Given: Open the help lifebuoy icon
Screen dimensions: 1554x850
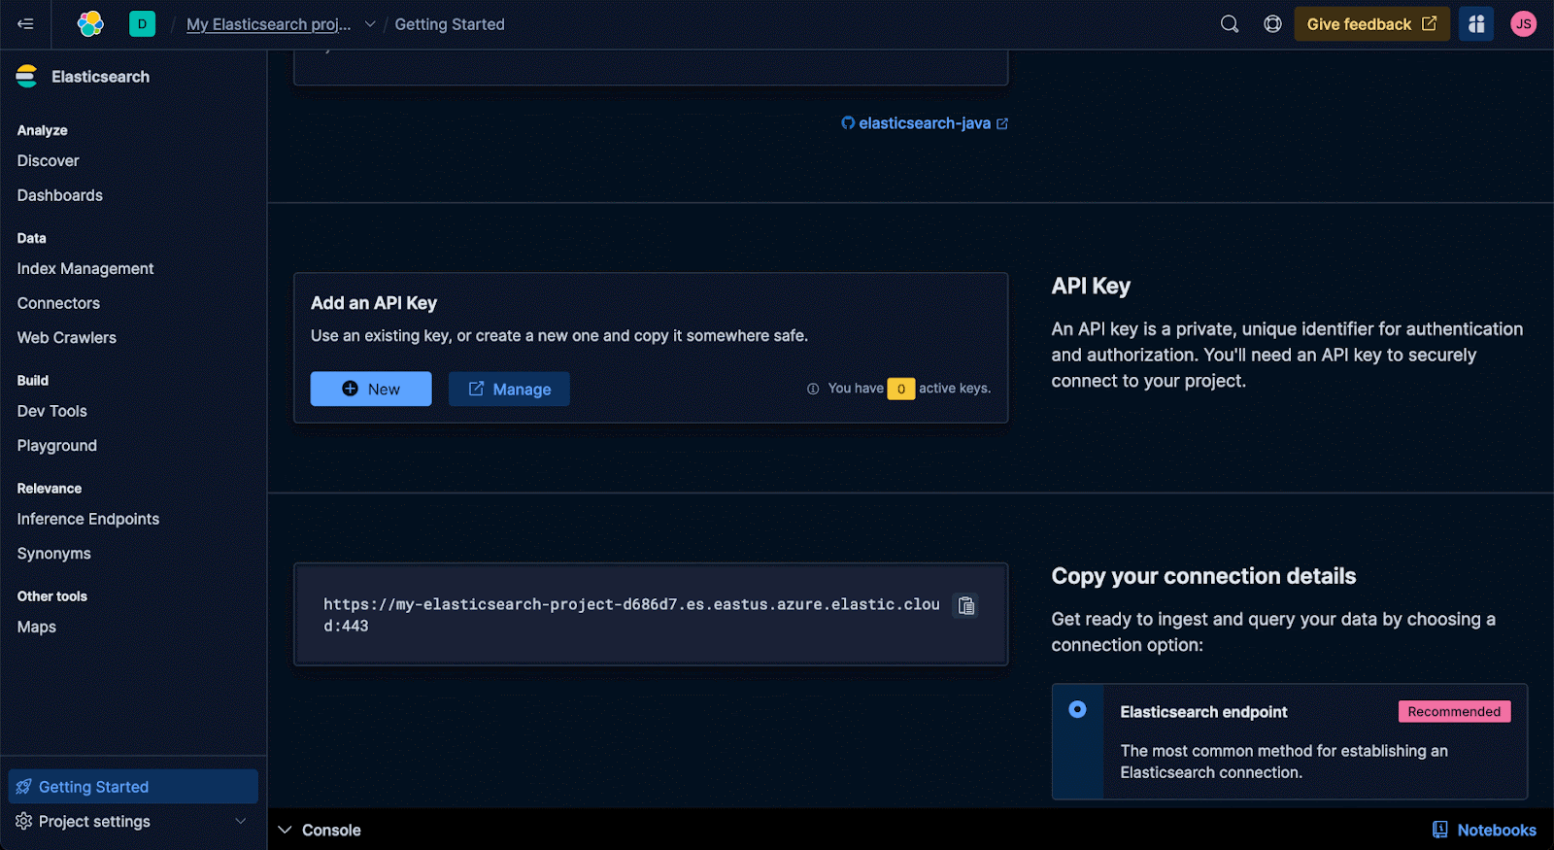Looking at the screenshot, I should [1272, 24].
